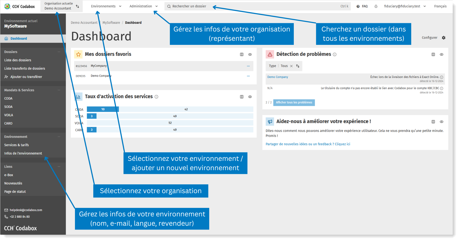
Task: Collapse the Mandats & Services section
Action: (x=59, y=90)
